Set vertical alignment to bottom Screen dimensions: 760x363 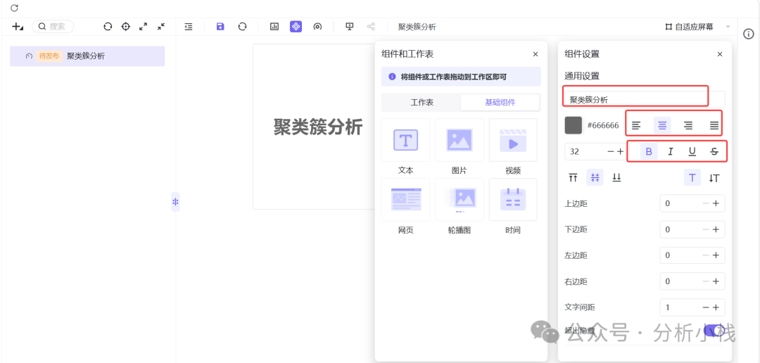point(616,178)
